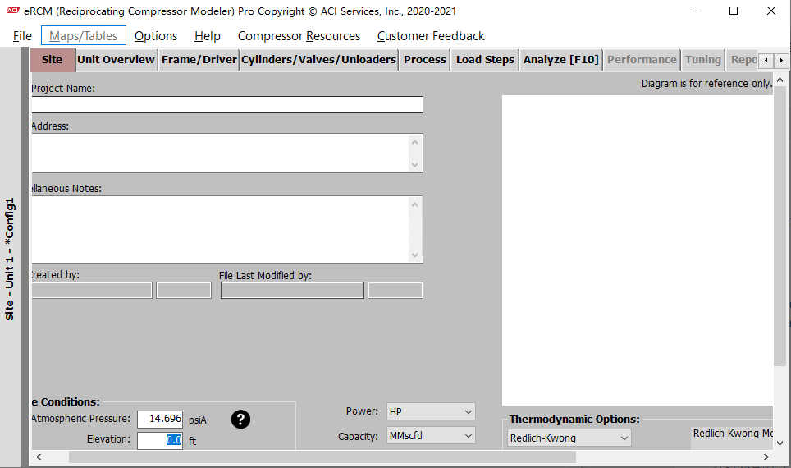This screenshot has width=791, height=468.
Task: Open Cylinders/Valves/Unloaders tab
Action: (x=319, y=60)
